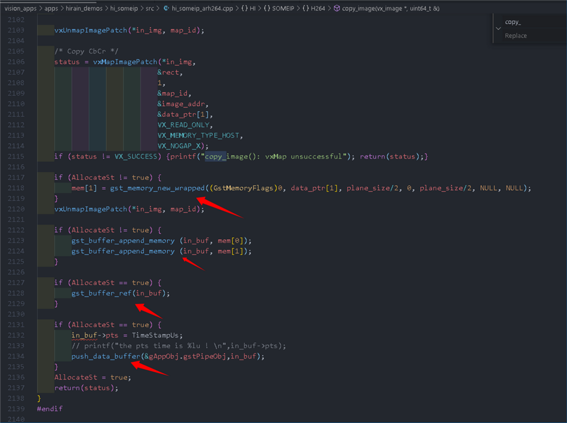567x423 pixels.
Task: Click line number 2106
Action: (x=16, y=62)
